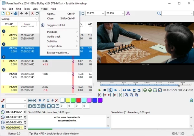Click the Open folder icon in toolbar
Viewport: 194px width, 136px height.
[x=8, y=13]
